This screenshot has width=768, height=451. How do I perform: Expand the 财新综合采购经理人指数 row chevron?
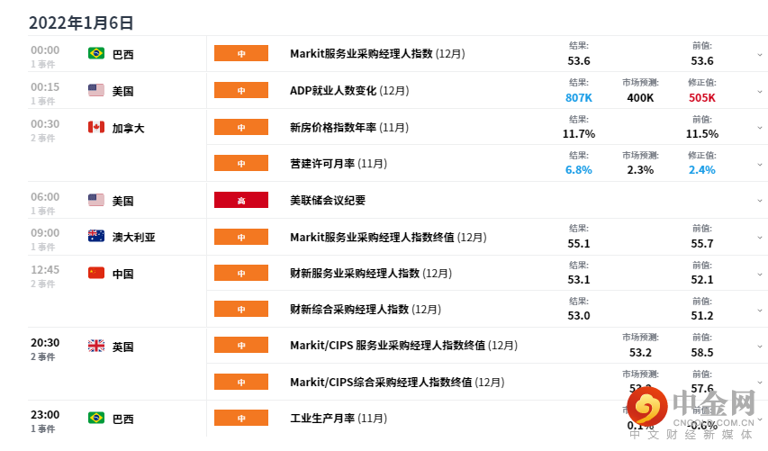[760, 311]
